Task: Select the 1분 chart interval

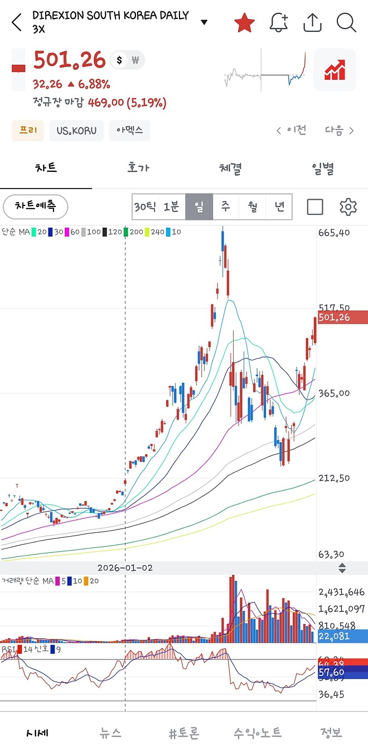Action: 172,207
